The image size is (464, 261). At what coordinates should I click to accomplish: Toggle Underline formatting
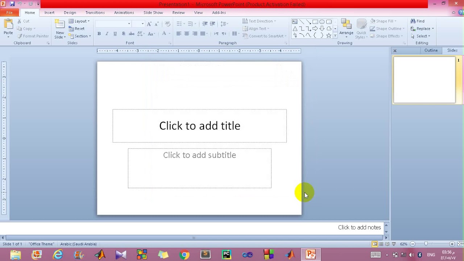[115, 34]
